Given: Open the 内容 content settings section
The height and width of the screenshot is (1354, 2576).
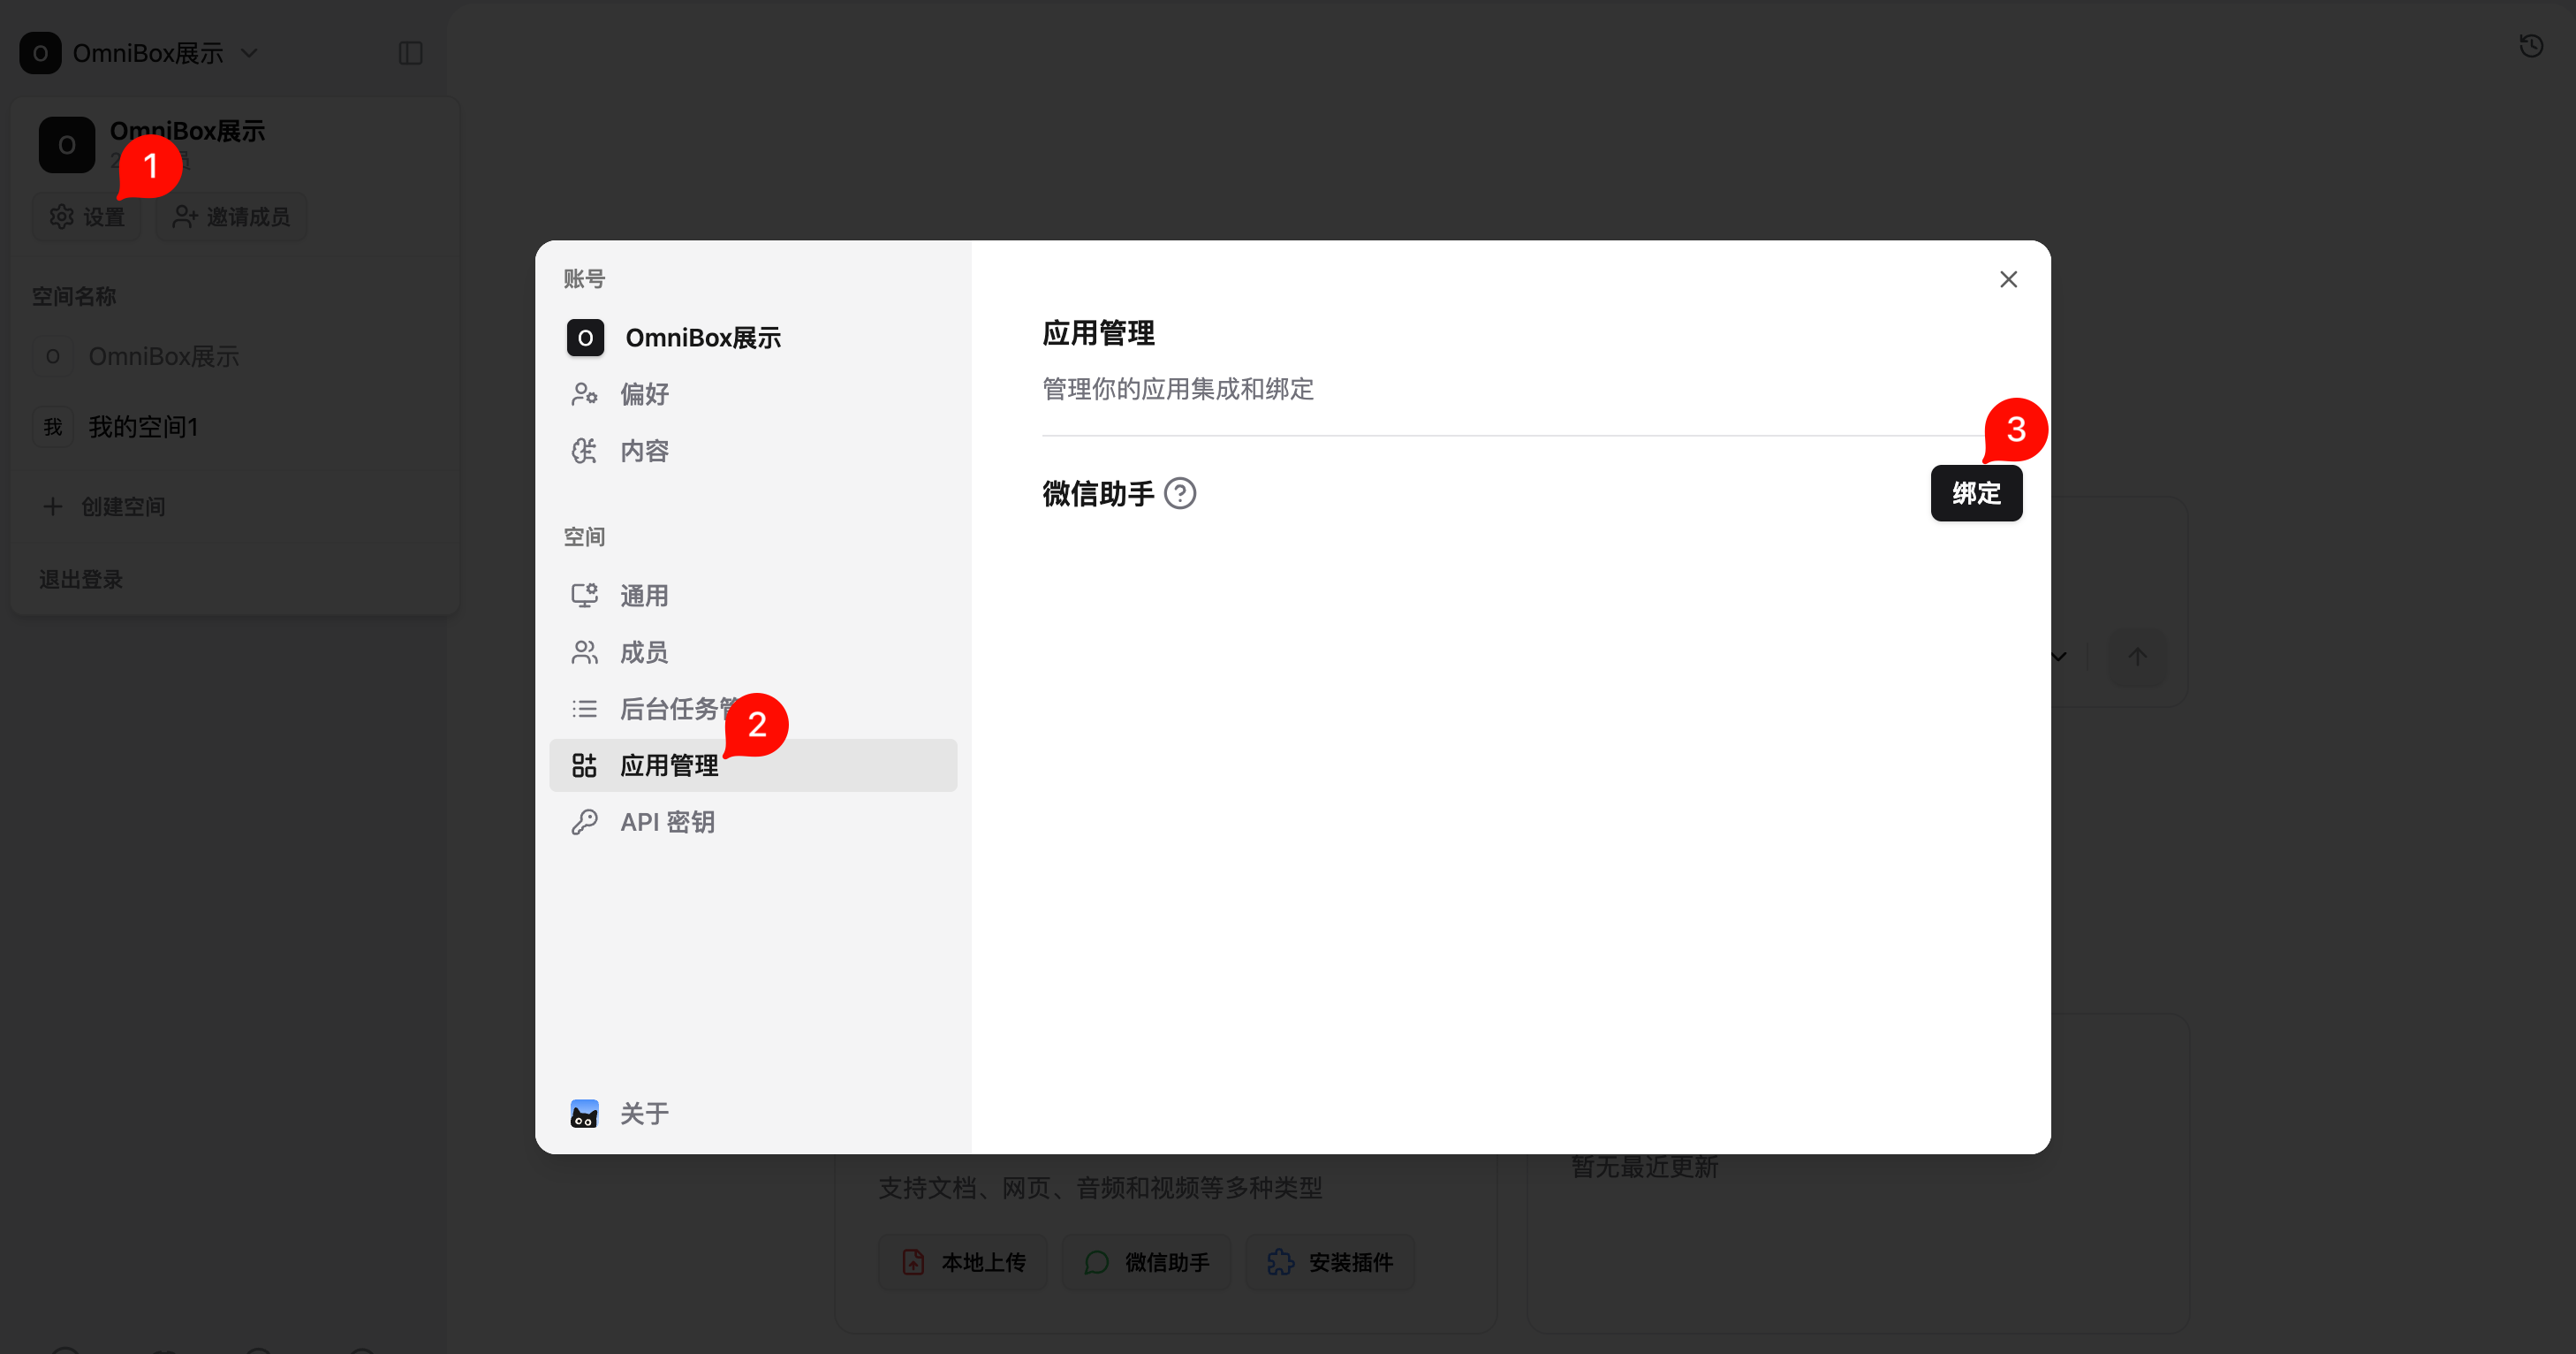Looking at the screenshot, I should pos(643,452).
